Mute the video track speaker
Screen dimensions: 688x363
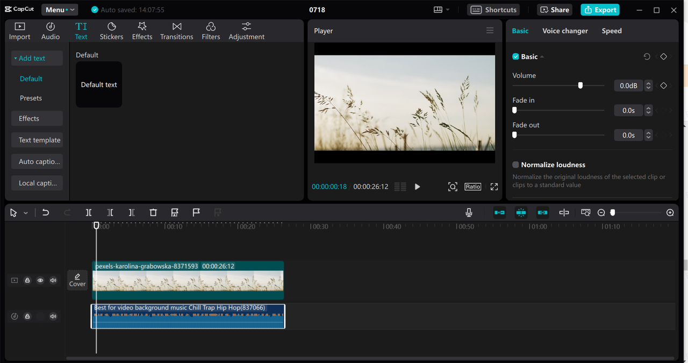(53, 280)
